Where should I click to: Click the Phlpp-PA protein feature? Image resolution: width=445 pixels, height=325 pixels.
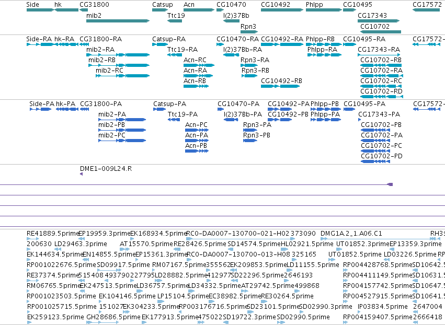pos(326,120)
